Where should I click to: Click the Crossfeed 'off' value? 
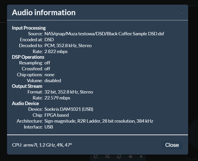[x=47, y=69]
